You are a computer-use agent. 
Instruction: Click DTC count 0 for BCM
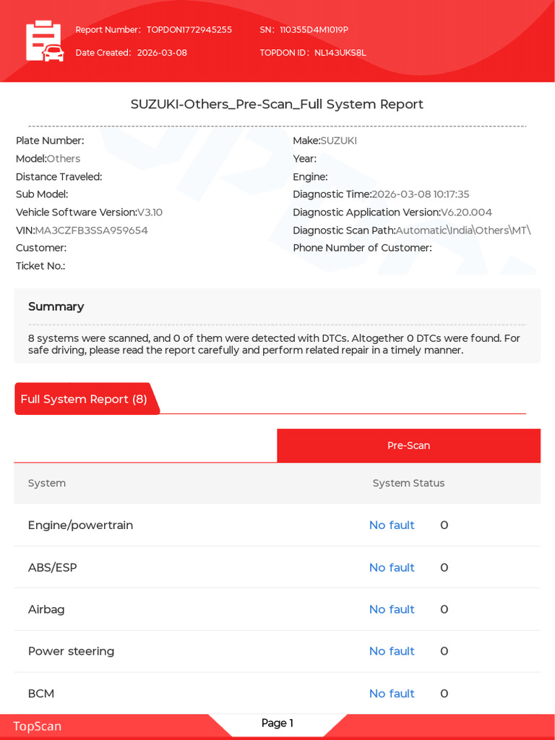[x=444, y=693]
